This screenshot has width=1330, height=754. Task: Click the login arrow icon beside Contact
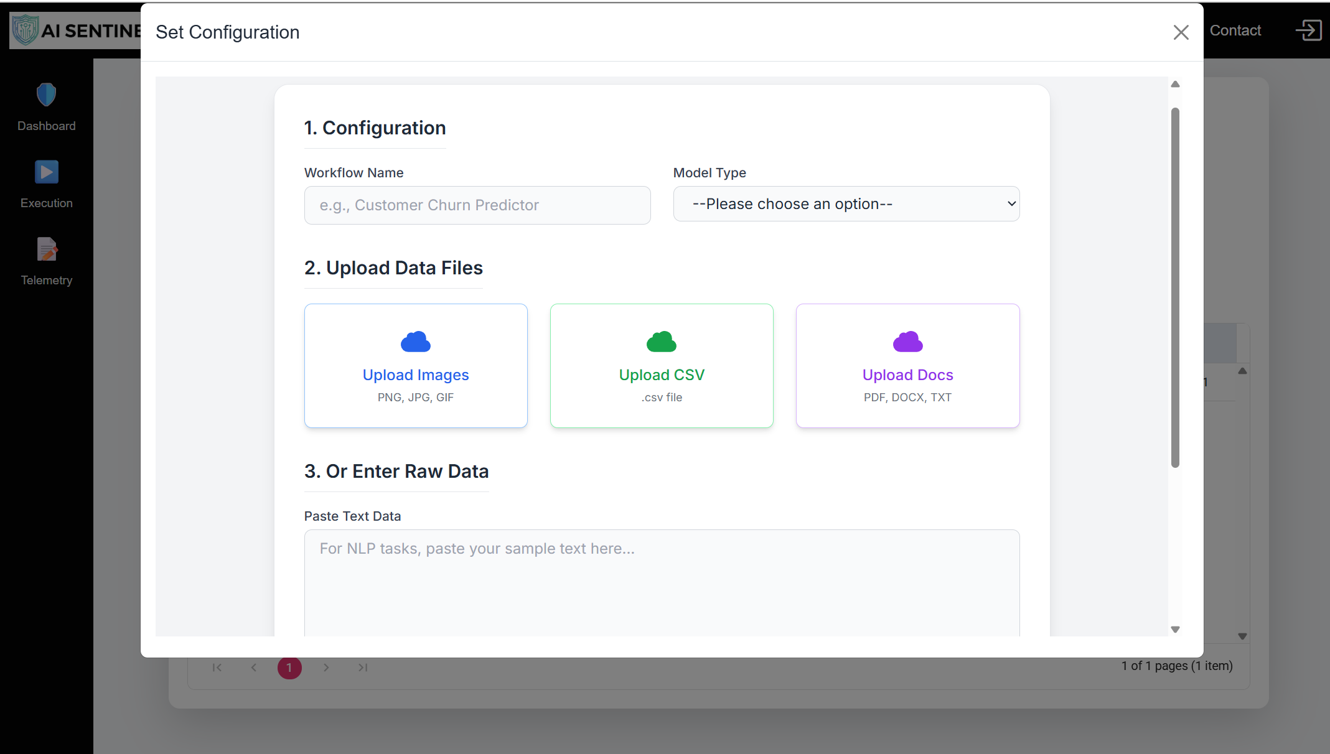click(1308, 30)
